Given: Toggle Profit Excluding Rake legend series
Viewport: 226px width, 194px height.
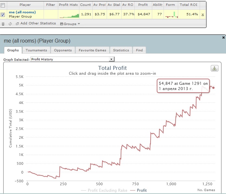Looking at the screenshot, I should pyautogui.click(x=104, y=190).
